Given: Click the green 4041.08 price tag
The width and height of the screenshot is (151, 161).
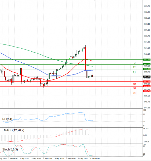Looking at the screenshot, I should pyautogui.click(x=147, y=64).
